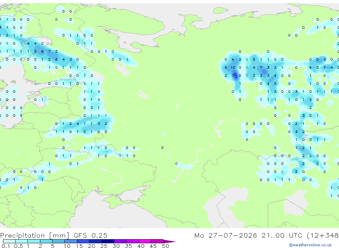Click the "40" legend scale label
Viewport: 339px width, 248px height.
coord(141,246)
